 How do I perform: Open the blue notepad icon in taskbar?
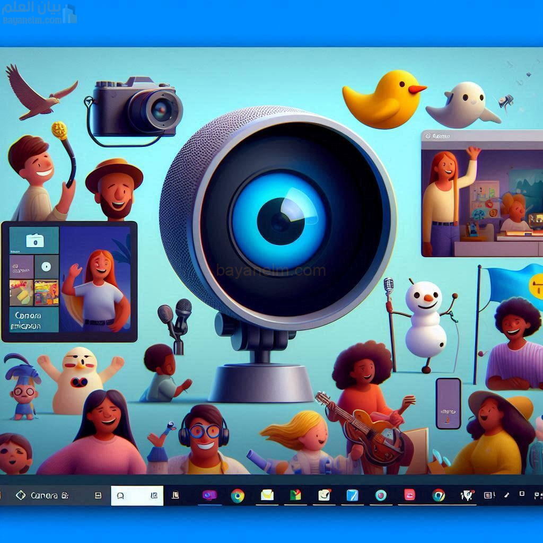[x=352, y=495]
